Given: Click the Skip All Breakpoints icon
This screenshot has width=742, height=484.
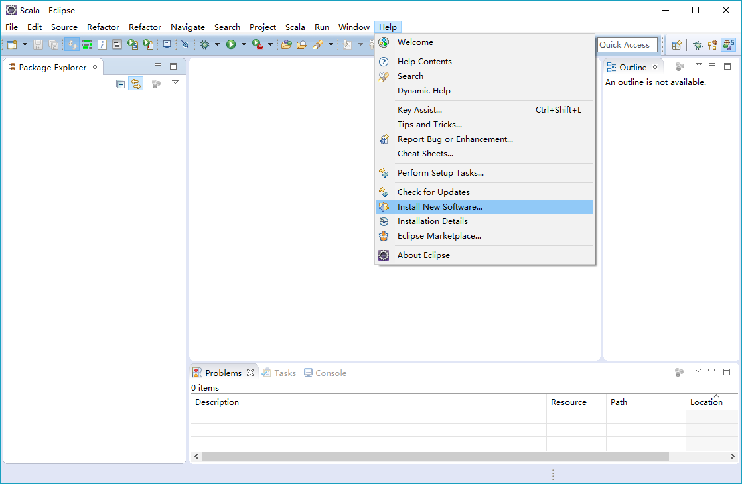Looking at the screenshot, I should (185, 45).
